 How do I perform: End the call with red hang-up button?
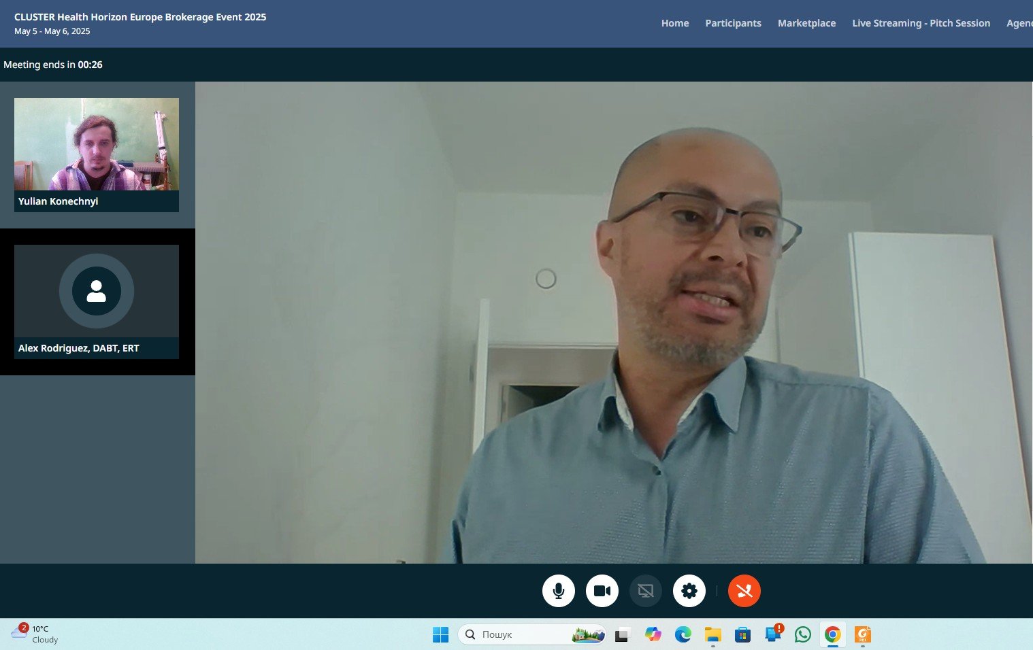[744, 591]
